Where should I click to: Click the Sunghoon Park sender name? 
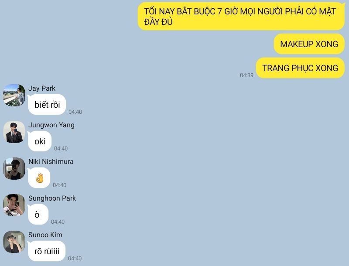pos(52,198)
